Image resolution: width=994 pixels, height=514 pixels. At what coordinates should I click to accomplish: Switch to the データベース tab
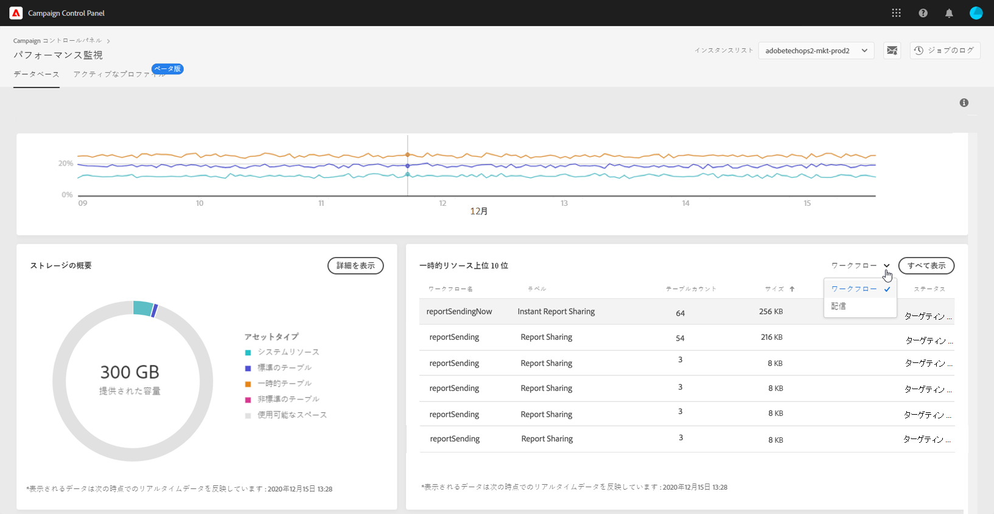[37, 74]
